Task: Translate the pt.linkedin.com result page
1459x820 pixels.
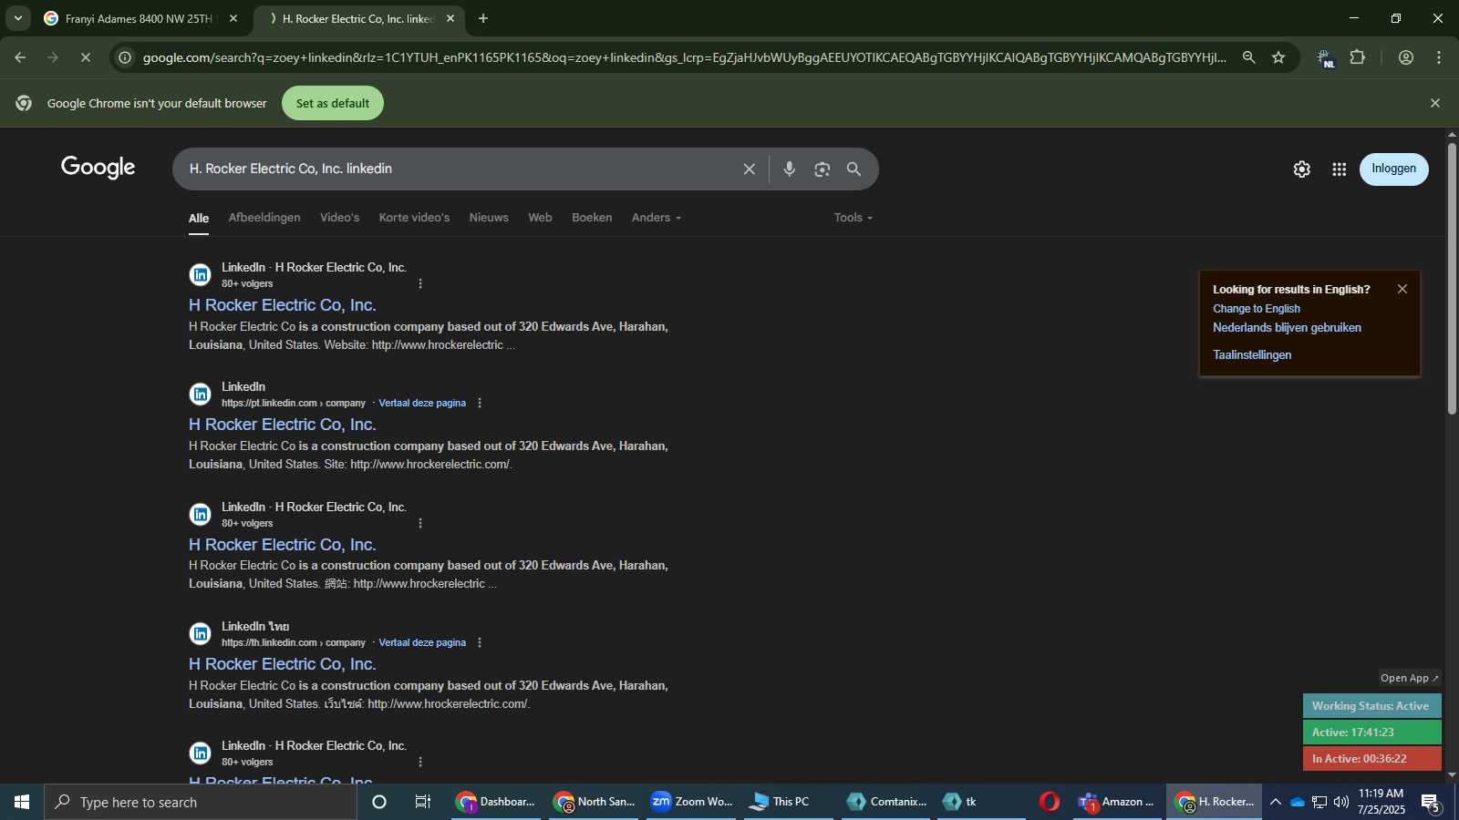Action: pyautogui.click(x=422, y=403)
